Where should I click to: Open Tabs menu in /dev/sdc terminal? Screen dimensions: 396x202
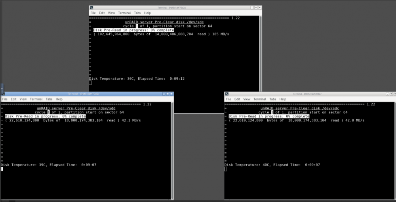tap(273, 99)
